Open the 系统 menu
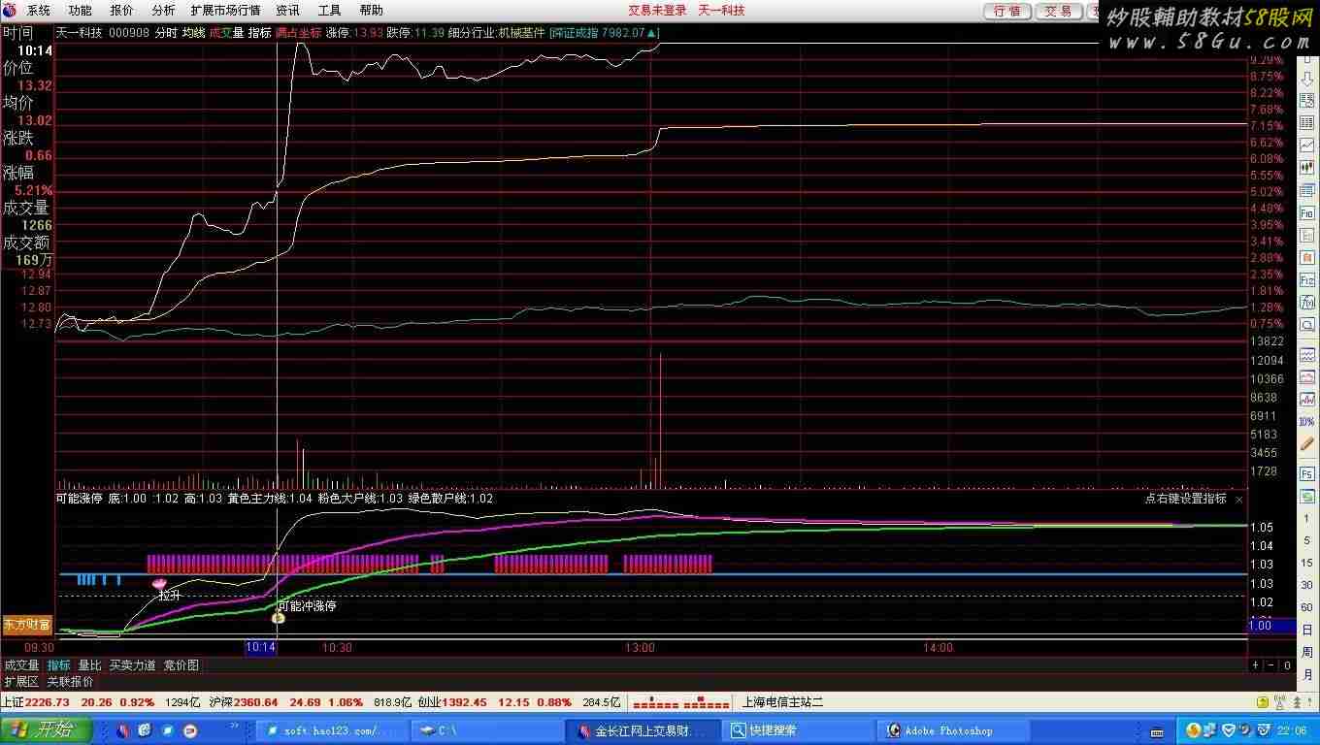 tap(38, 11)
